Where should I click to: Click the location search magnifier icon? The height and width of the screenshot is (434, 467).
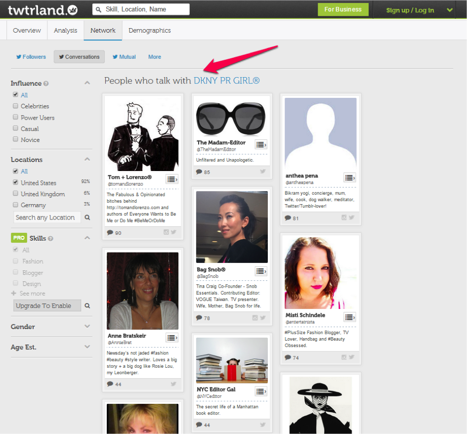[87, 217]
